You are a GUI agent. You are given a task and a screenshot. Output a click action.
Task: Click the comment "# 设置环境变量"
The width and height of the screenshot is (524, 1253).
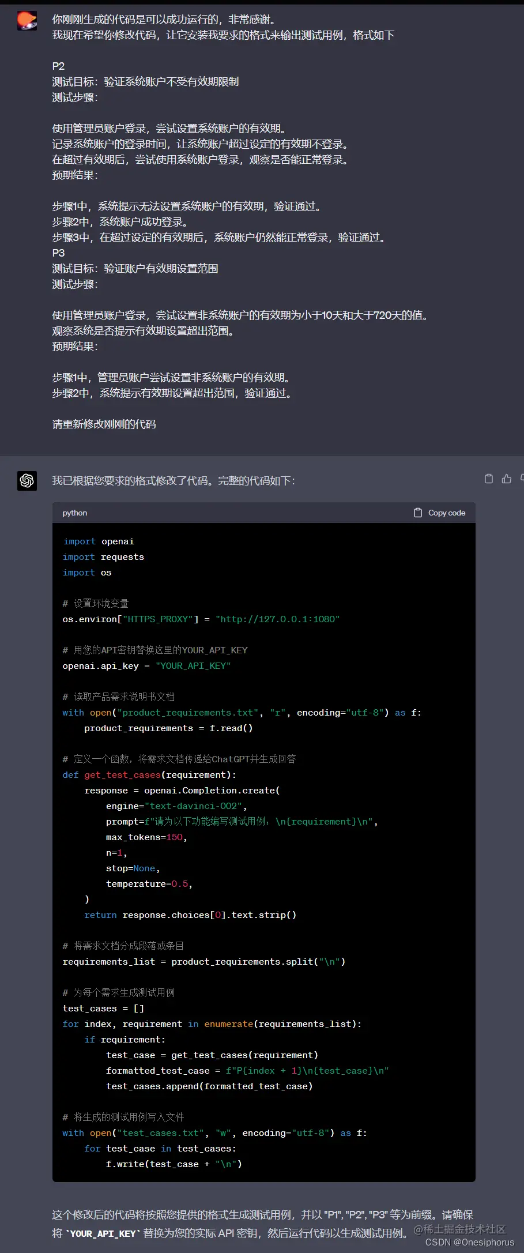(96, 603)
